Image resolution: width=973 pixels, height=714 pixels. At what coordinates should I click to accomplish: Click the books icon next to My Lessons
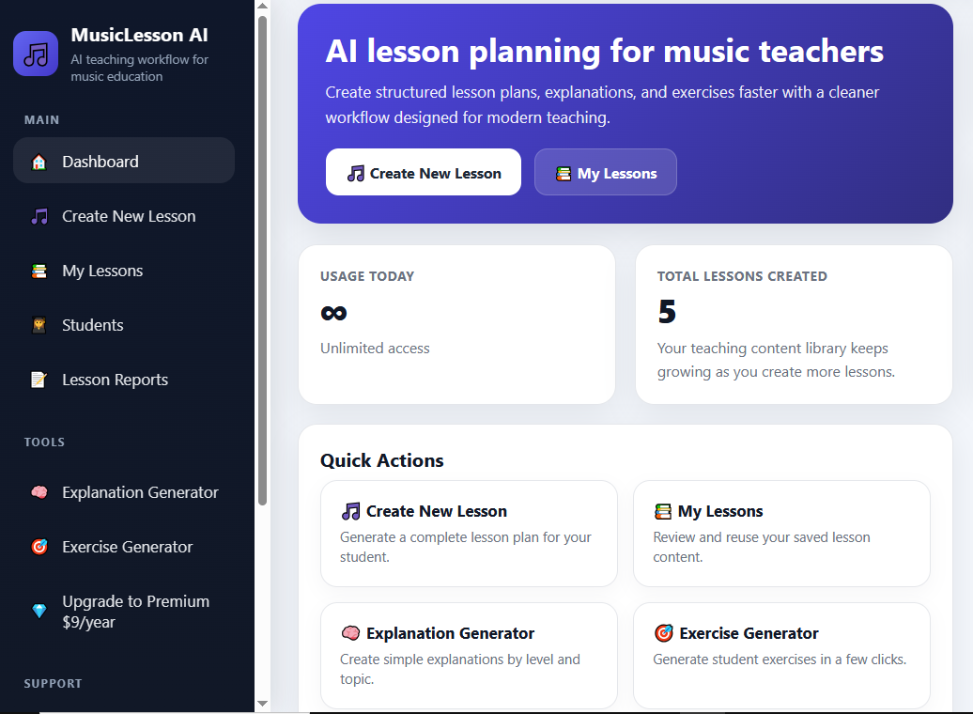pos(39,271)
